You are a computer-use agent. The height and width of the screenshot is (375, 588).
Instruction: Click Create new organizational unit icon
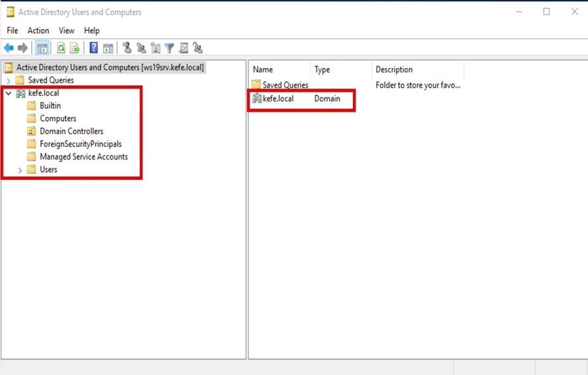tap(155, 48)
